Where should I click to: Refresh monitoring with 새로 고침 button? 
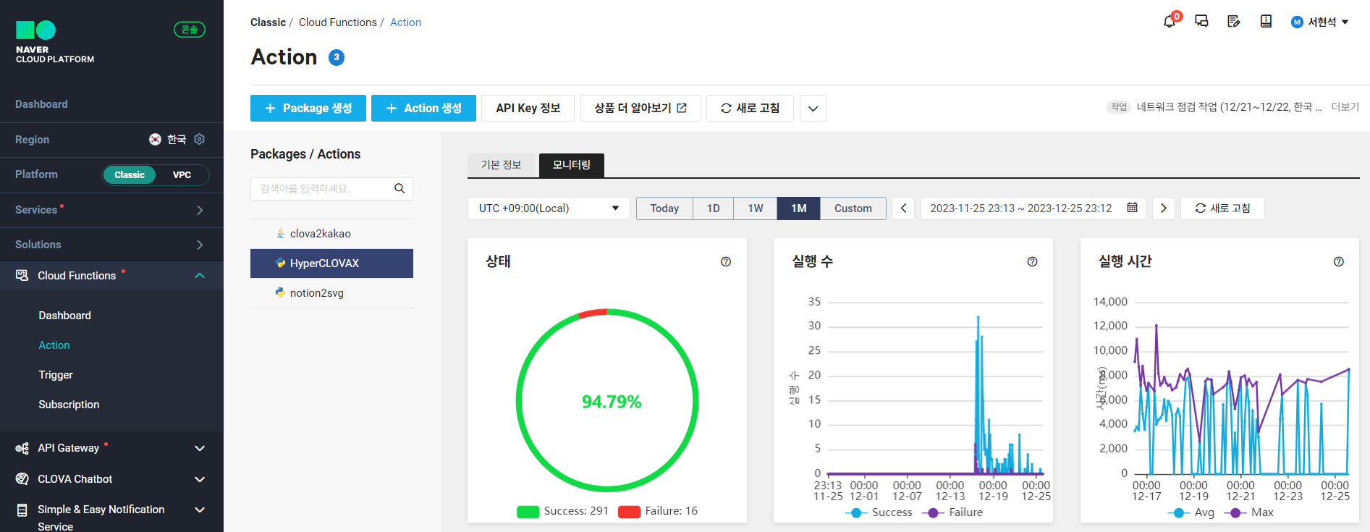pos(1222,208)
